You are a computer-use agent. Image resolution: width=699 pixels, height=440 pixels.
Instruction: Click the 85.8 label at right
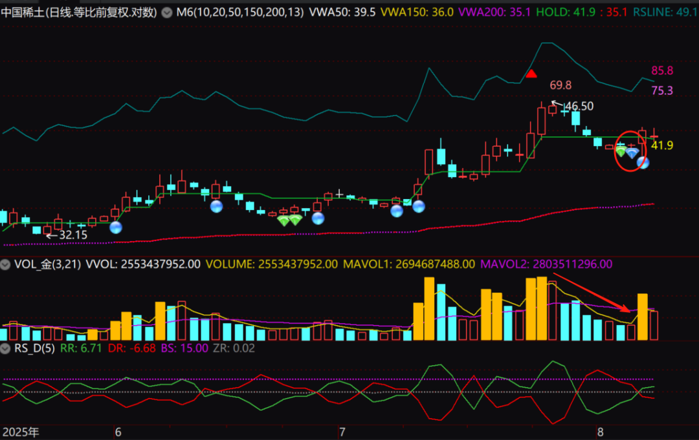click(x=662, y=70)
